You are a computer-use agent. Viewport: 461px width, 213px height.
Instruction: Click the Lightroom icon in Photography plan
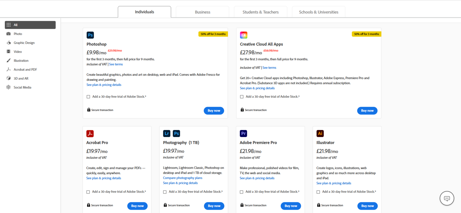click(x=167, y=133)
